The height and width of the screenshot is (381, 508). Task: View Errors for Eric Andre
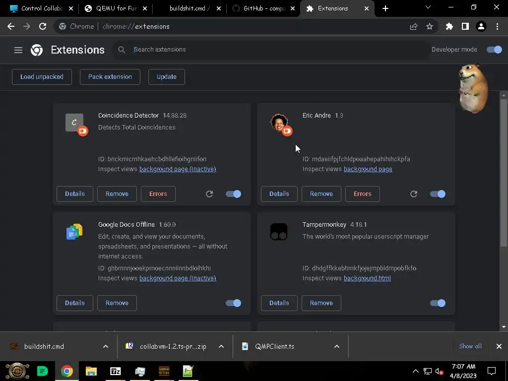click(363, 194)
